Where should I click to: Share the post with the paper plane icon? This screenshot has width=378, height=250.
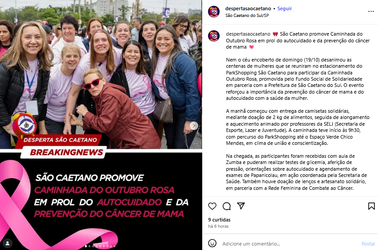click(x=241, y=206)
